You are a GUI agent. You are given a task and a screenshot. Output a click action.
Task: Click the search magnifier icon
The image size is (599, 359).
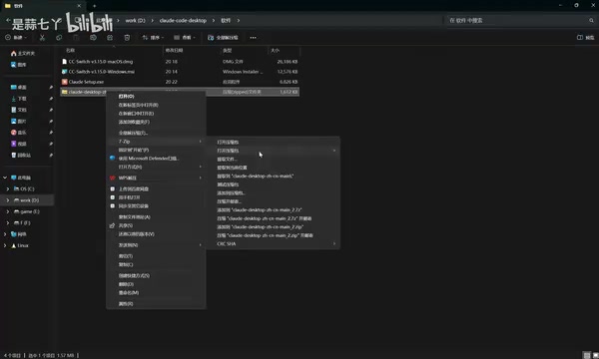(591, 20)
